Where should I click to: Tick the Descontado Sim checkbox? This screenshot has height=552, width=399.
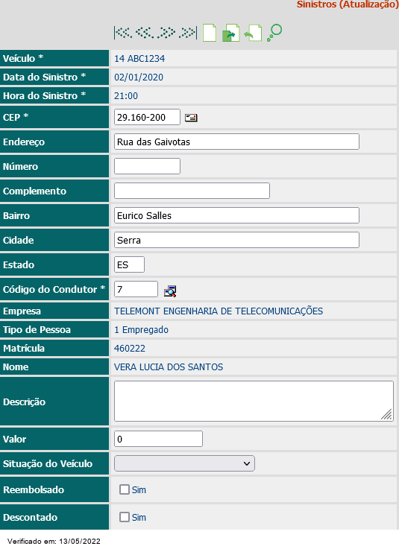(x=125, y=517)
